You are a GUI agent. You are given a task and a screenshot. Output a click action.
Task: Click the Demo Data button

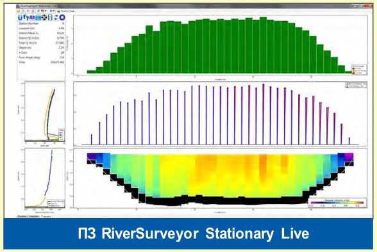click(x=66, y=11)
